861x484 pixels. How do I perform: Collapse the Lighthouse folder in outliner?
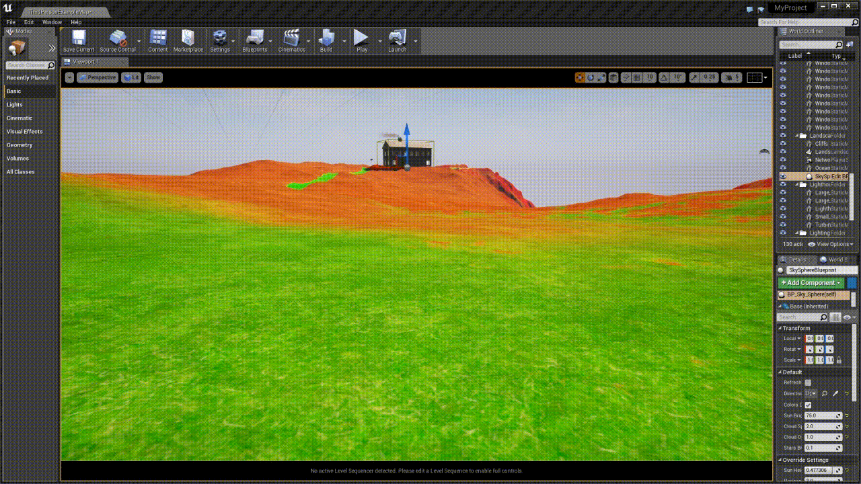[796, 185]
